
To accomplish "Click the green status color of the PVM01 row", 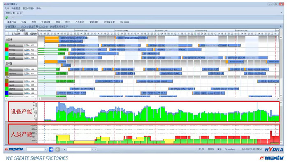I will (7, 45).
